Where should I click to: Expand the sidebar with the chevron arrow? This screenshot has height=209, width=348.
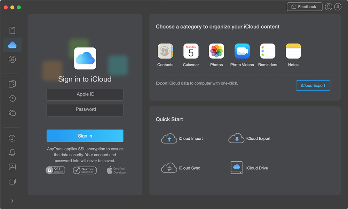click(x=12, y=201)
